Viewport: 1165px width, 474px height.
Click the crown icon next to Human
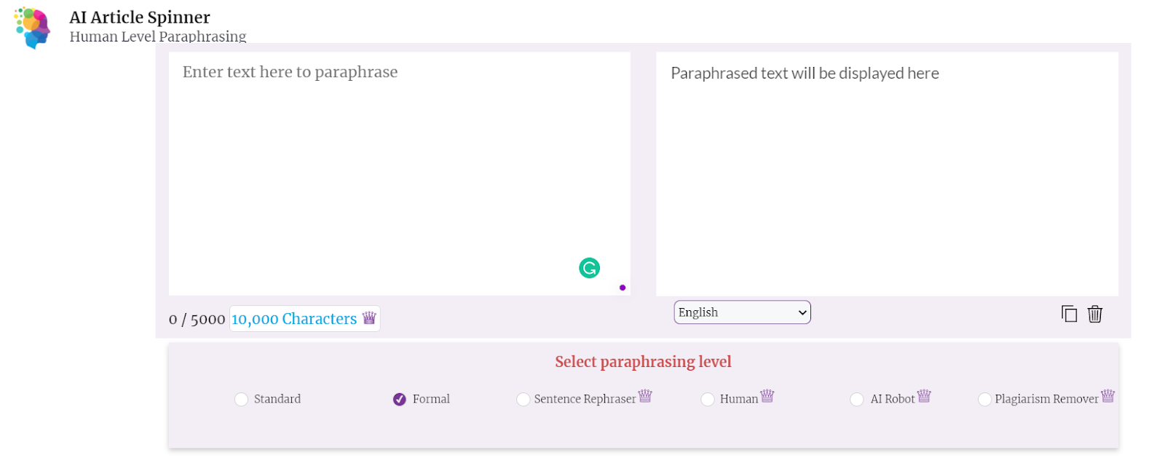767,395
